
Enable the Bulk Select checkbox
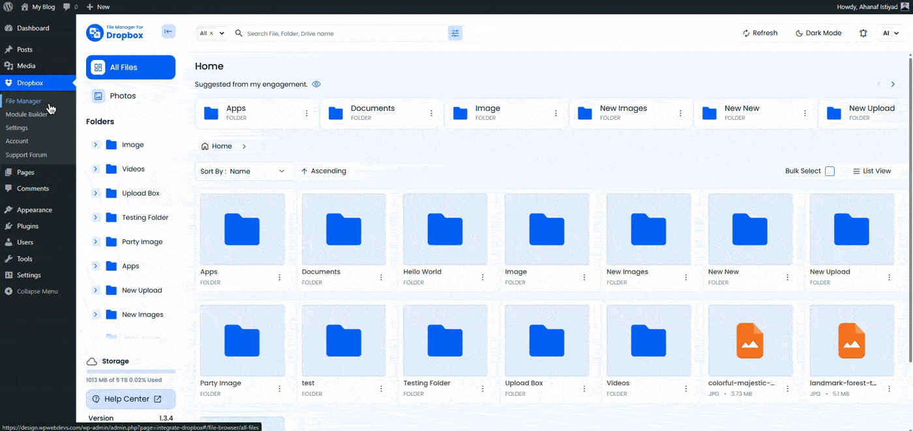[x=830, y=171]
